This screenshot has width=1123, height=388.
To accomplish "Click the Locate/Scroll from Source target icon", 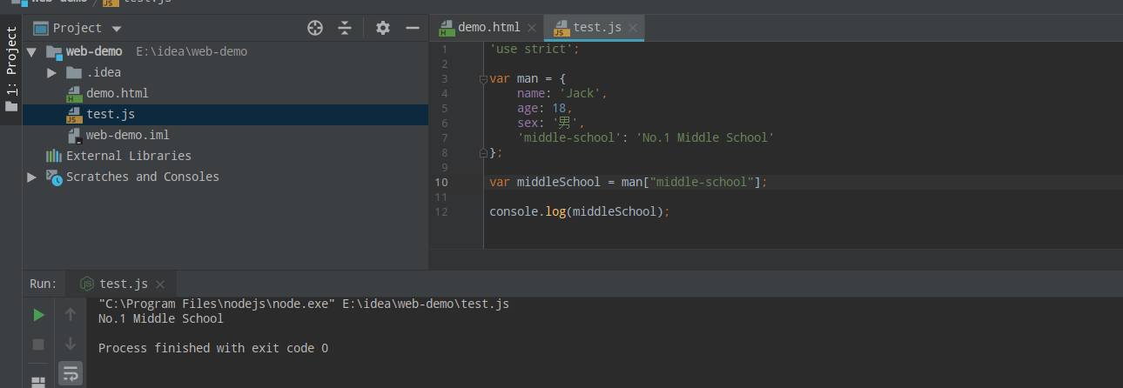I will 315,28.
